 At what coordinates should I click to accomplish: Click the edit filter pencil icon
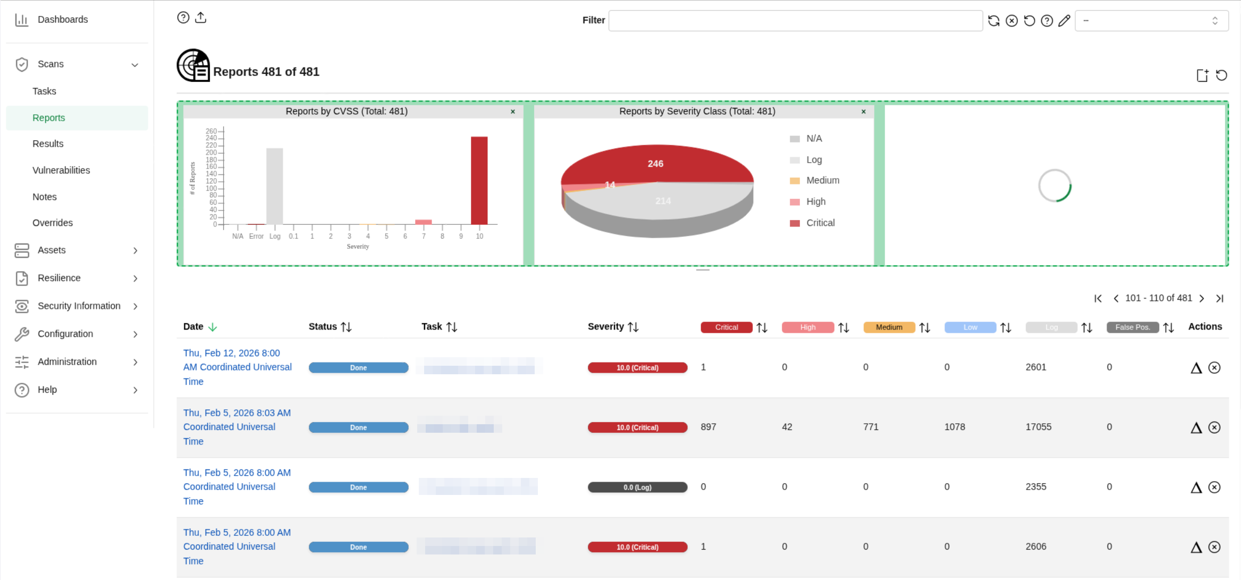[1064, 21]
